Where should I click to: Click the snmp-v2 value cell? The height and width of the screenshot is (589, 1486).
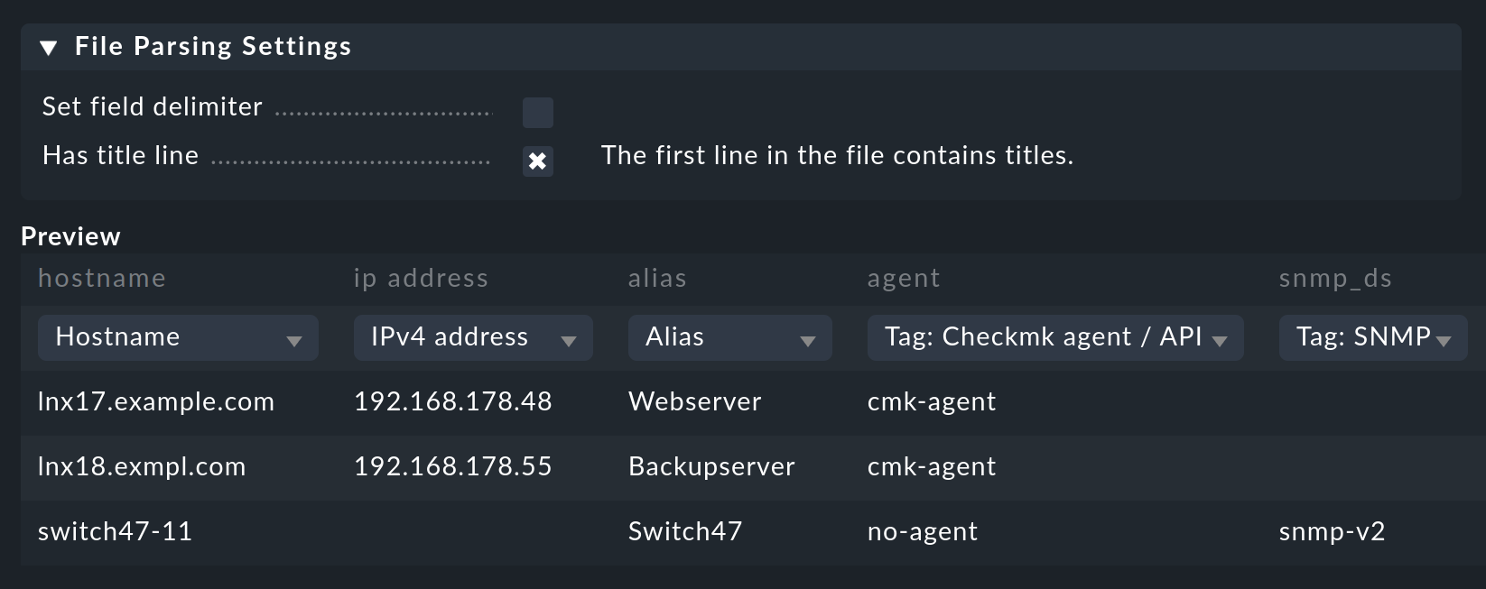1332,532
